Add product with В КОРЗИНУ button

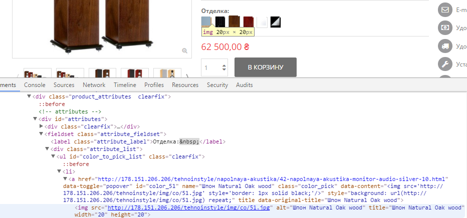[x=266, y=67]
